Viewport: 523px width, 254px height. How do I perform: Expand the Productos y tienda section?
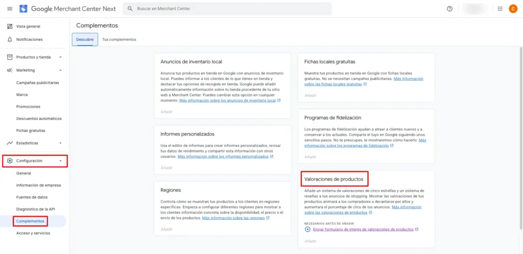tap(60, 57)
